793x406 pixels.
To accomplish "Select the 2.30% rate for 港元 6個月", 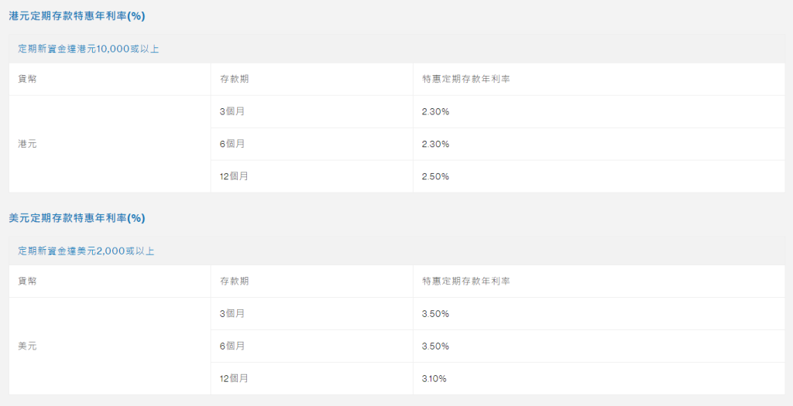I will (435, 144).
